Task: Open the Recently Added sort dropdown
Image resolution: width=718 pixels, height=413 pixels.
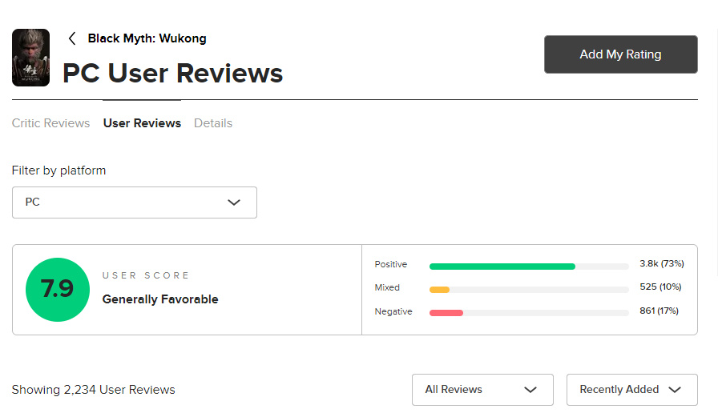Action: 631,390
